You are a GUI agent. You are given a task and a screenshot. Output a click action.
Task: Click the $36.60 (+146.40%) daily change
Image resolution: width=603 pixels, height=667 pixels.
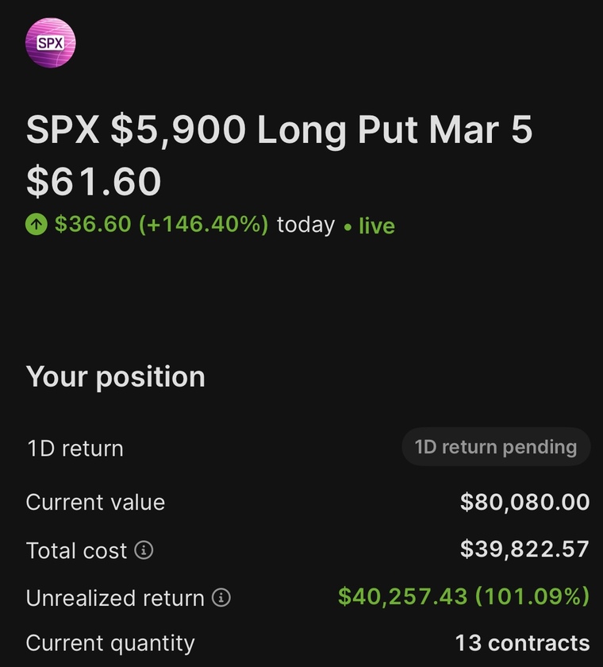(162, 224)
